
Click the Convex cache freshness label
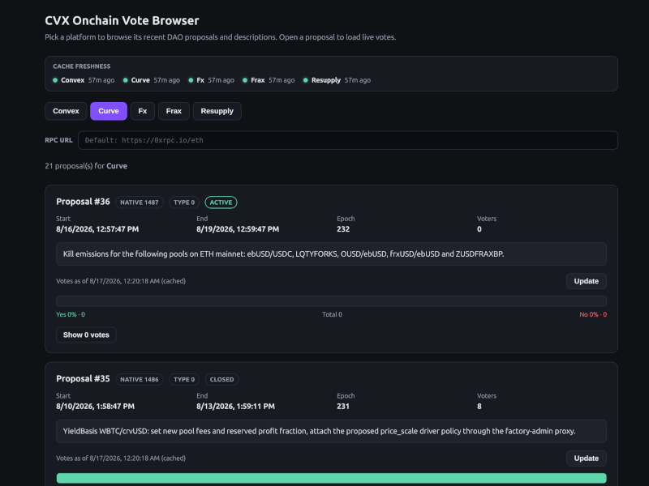click(x=73, y=80)
